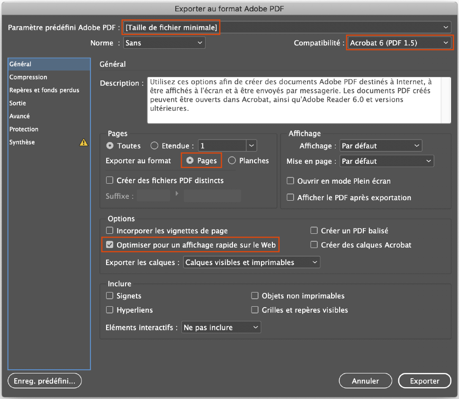Image resolution: width=459 pixels, height=399 pixels.
Task: Click the warning icon beside Synthèse
Action: (x=84, y=142)
